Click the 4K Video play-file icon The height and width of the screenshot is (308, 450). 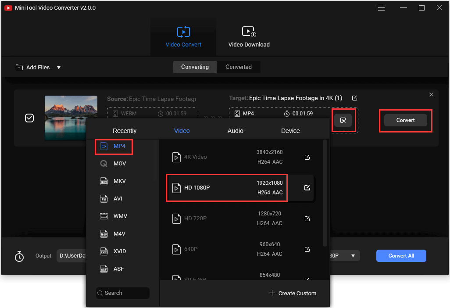pos(176,158)
